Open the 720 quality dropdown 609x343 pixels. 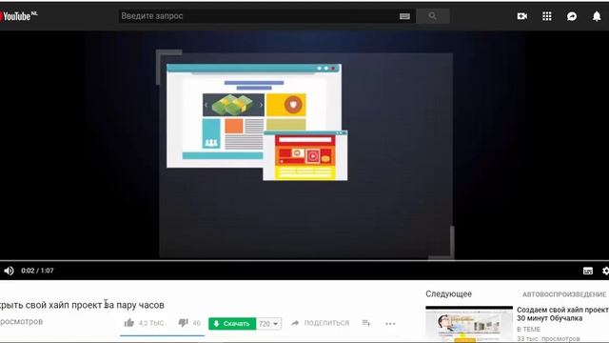pyautogui.click(x=268, y=324)
